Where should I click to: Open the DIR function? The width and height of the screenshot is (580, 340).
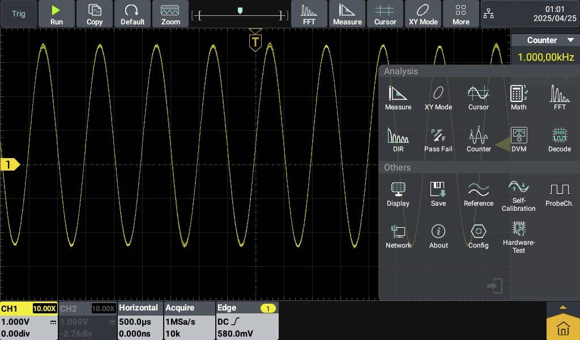[x=398, y=139]
